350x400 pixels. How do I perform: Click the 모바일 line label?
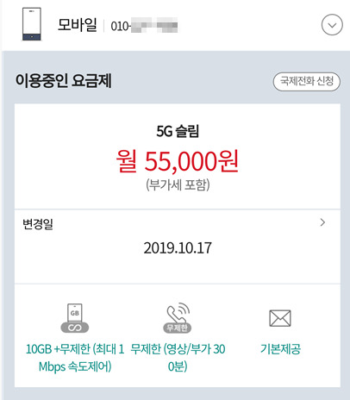[x=78, y=25]
